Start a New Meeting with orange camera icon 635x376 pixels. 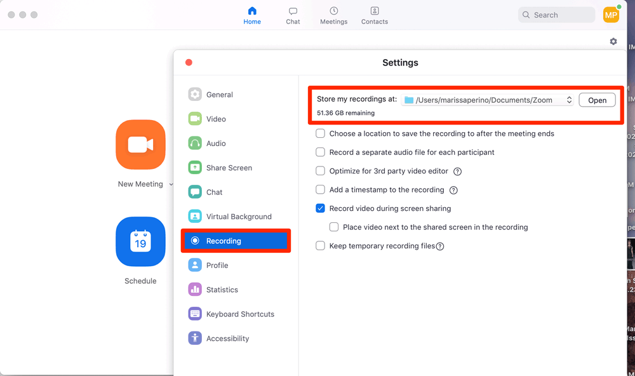[x=140, y=145]
